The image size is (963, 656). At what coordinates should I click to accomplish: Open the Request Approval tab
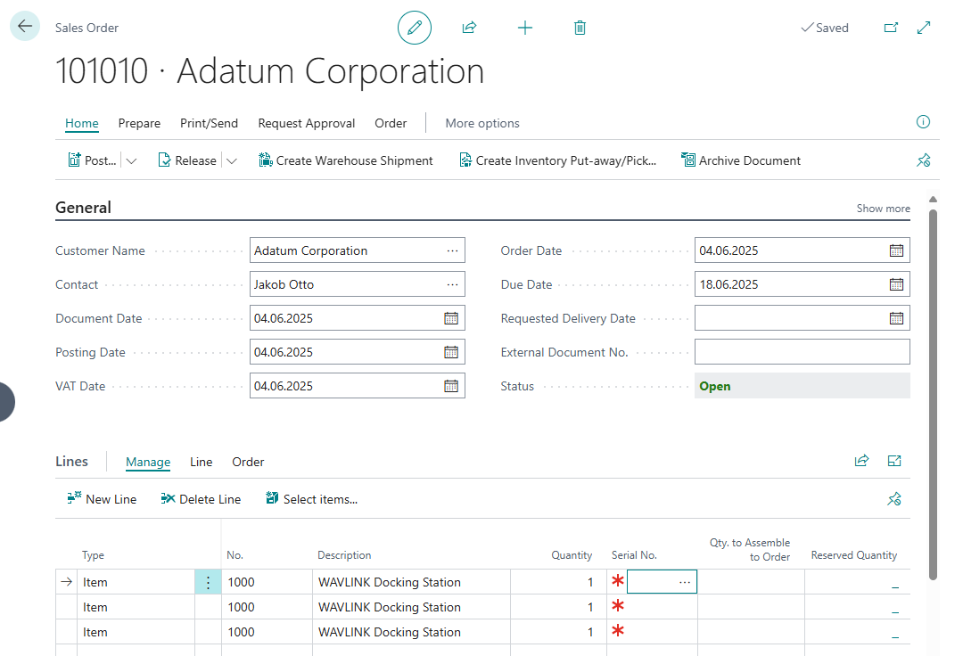306,123
